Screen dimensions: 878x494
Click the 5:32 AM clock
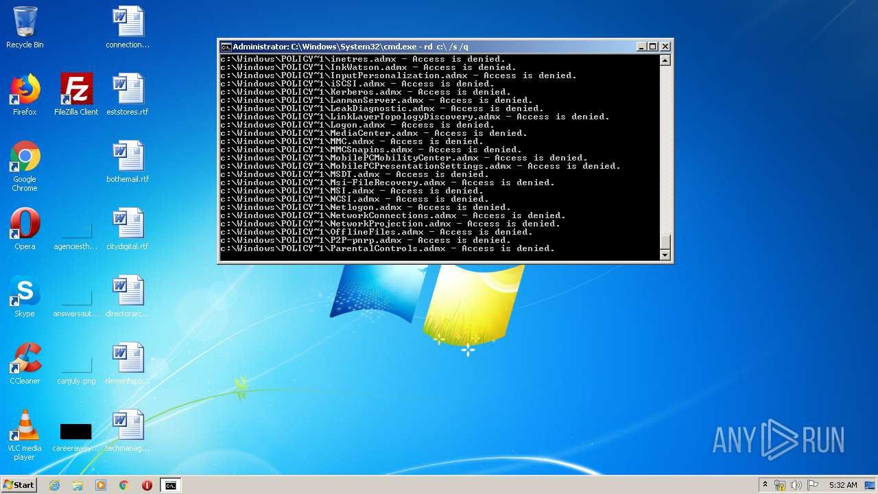click(843, 485)
